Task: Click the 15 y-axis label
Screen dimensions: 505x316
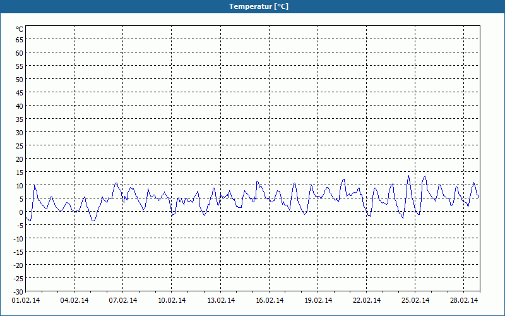Action: [20, 173]
